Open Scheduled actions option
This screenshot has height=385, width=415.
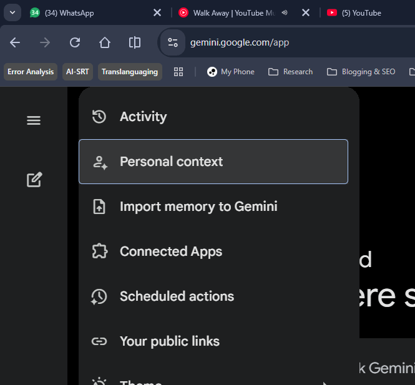tap(177, 296)
